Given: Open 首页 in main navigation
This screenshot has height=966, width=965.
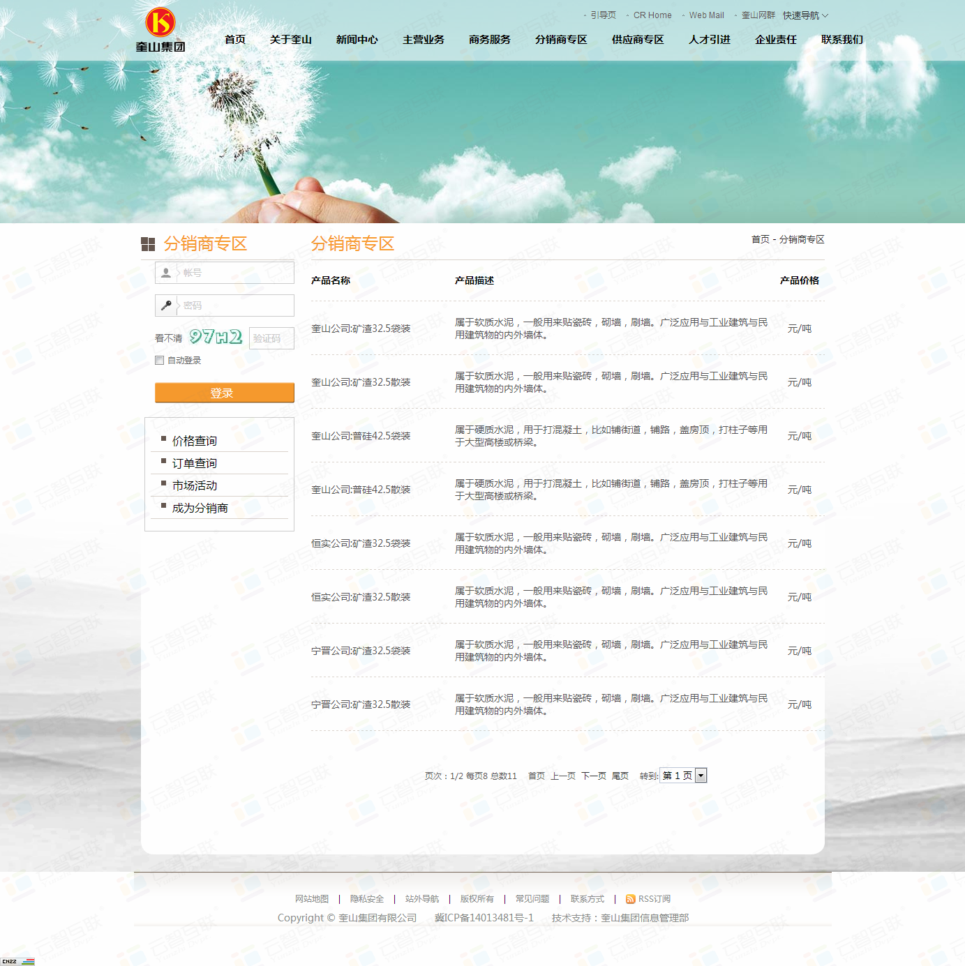Looking at the screenshot, I should (x=235, y=40).
